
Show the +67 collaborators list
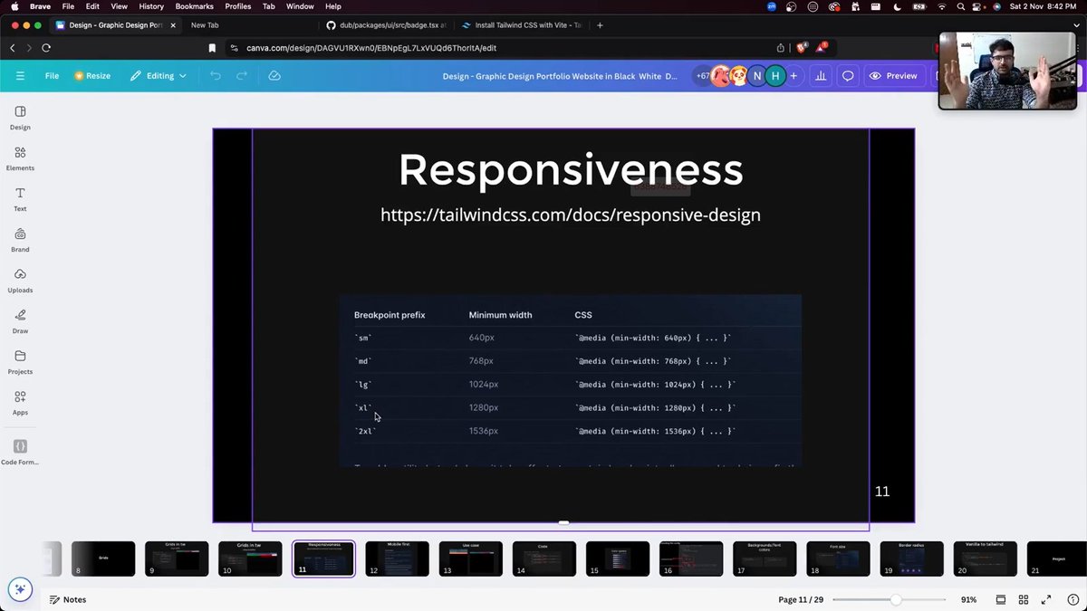(x=703, y=76)
